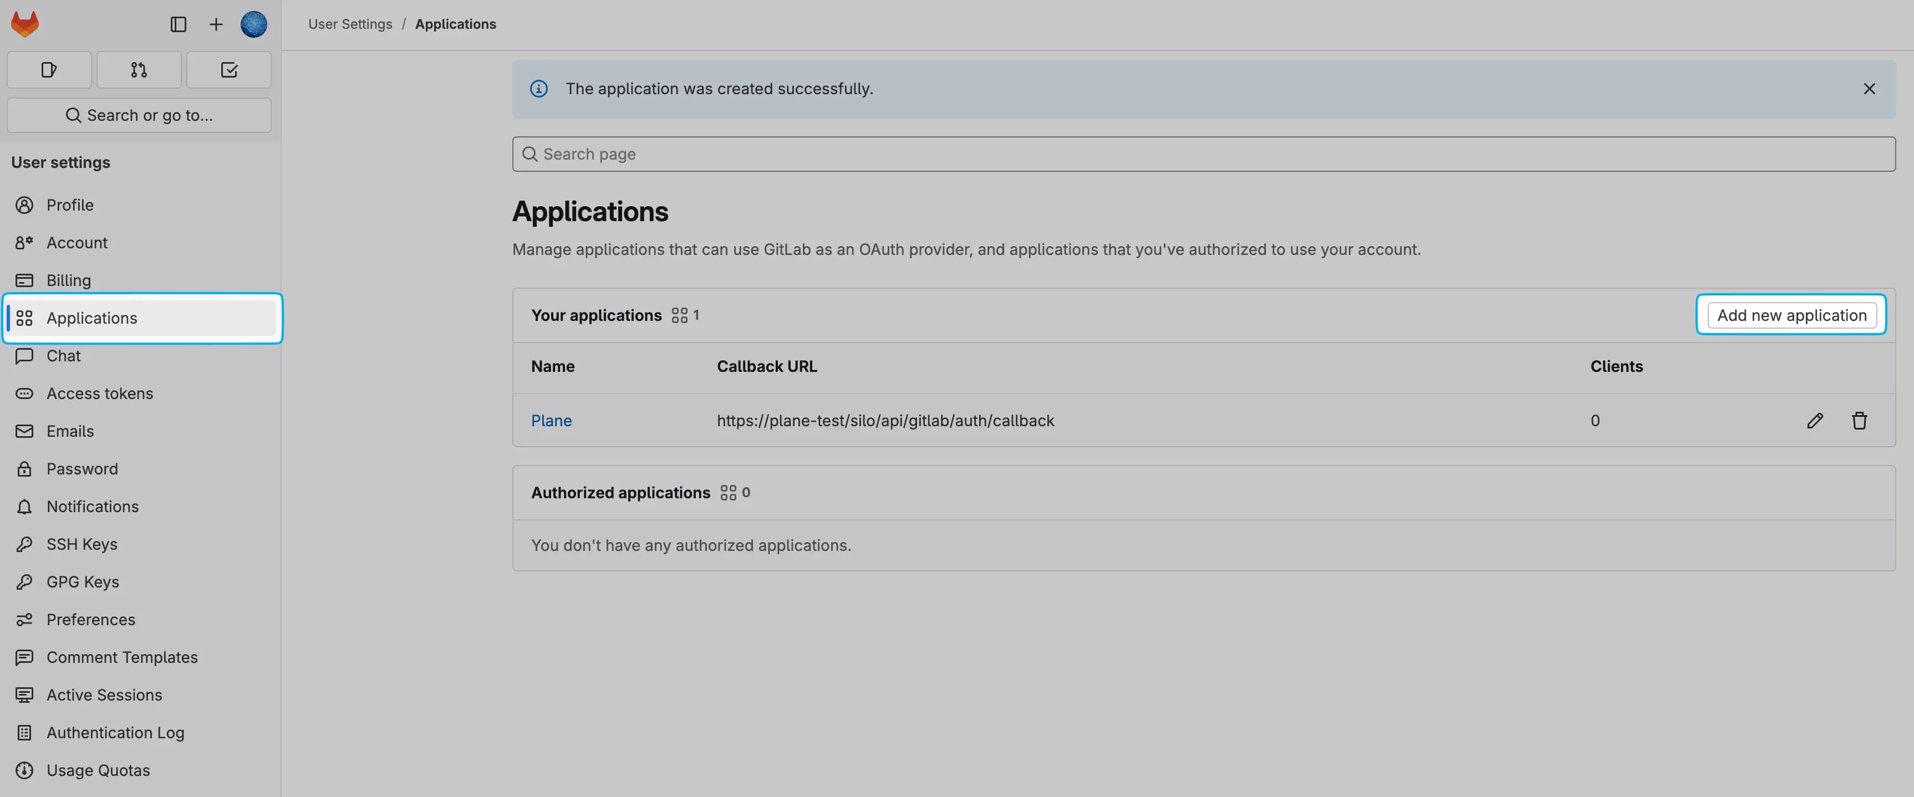Open Access tokens settings
Viewport: 1914px width, 797px height.
pos(100,393)
